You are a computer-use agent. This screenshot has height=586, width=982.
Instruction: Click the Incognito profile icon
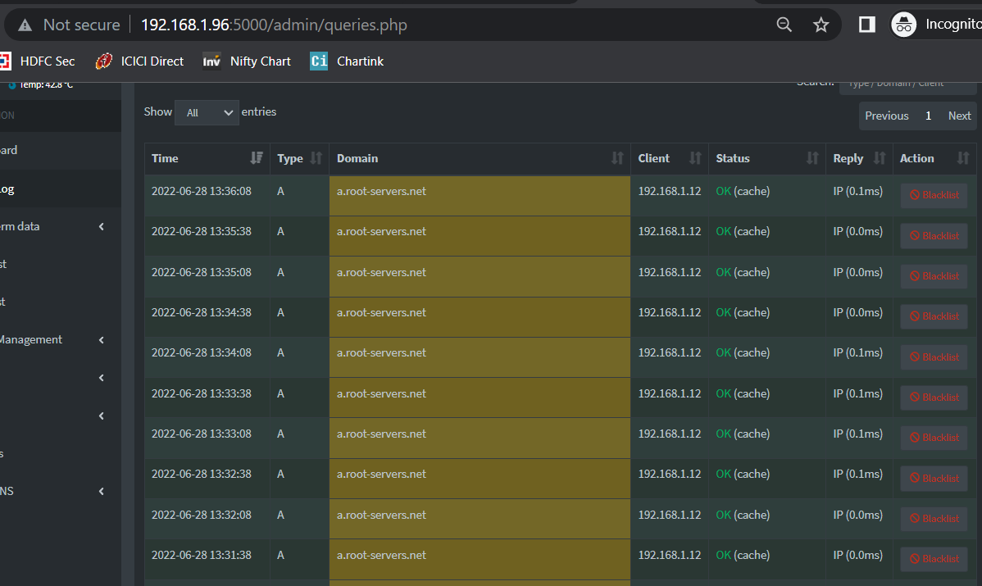[904, 25]
